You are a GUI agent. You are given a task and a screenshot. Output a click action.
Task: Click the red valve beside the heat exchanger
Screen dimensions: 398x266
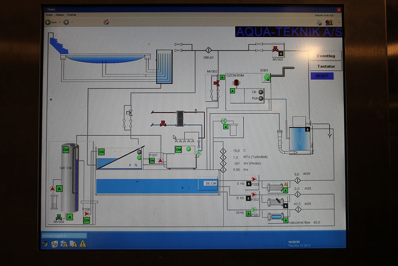pyautogui.click(x=163, y=124)
